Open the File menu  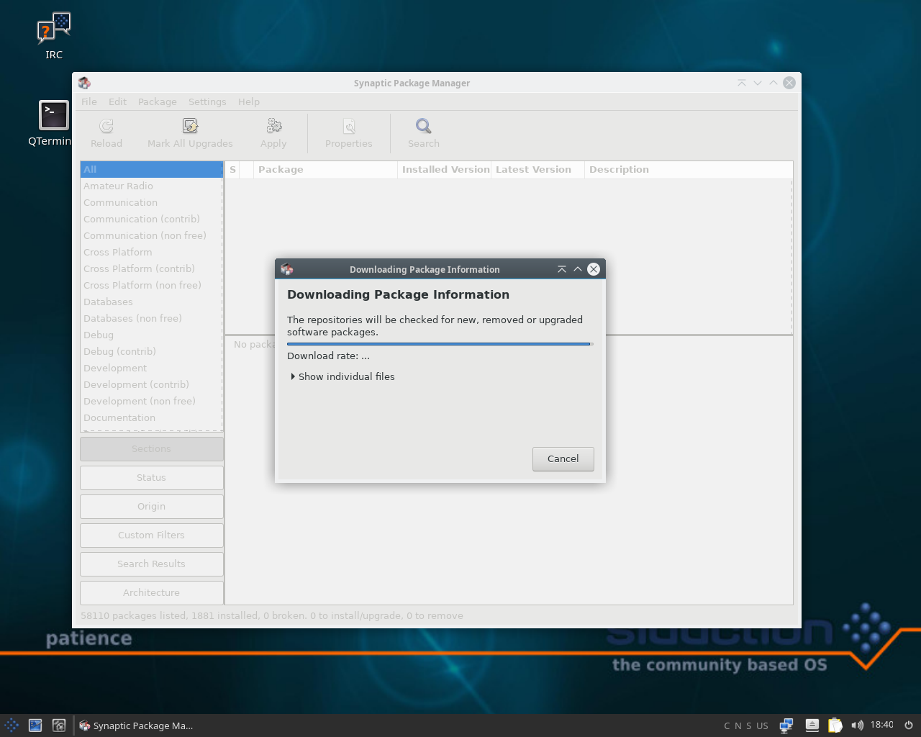pos(89,101)
